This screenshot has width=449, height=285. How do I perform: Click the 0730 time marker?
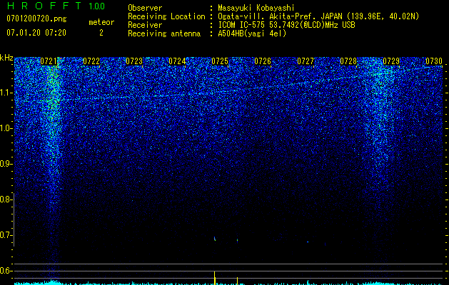point(434,61)
